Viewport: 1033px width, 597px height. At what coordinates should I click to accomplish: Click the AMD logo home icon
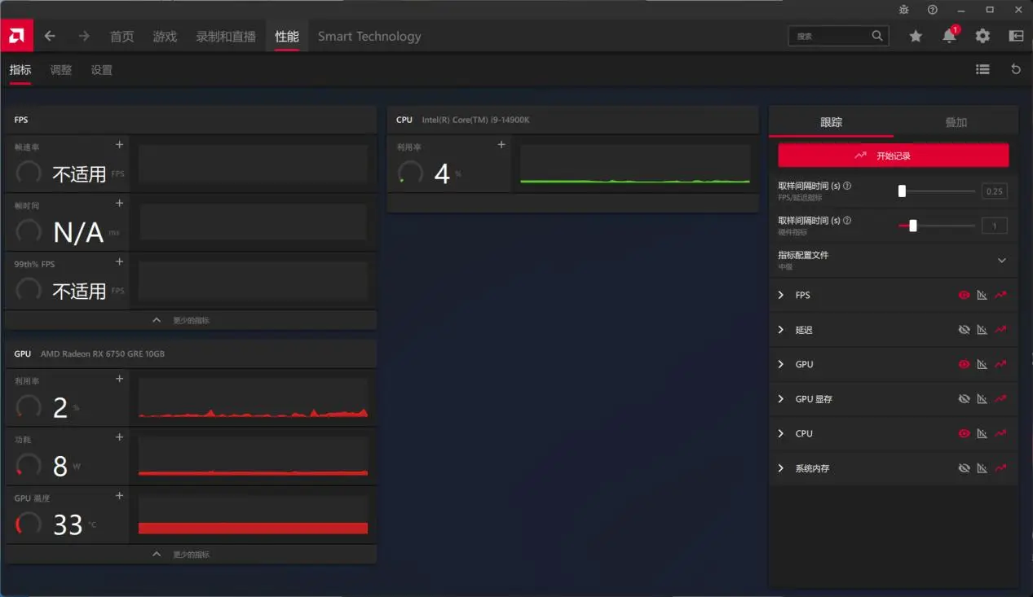[x=16, y=36]
